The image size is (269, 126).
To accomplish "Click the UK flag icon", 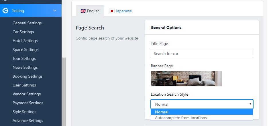I will point(83,11).
